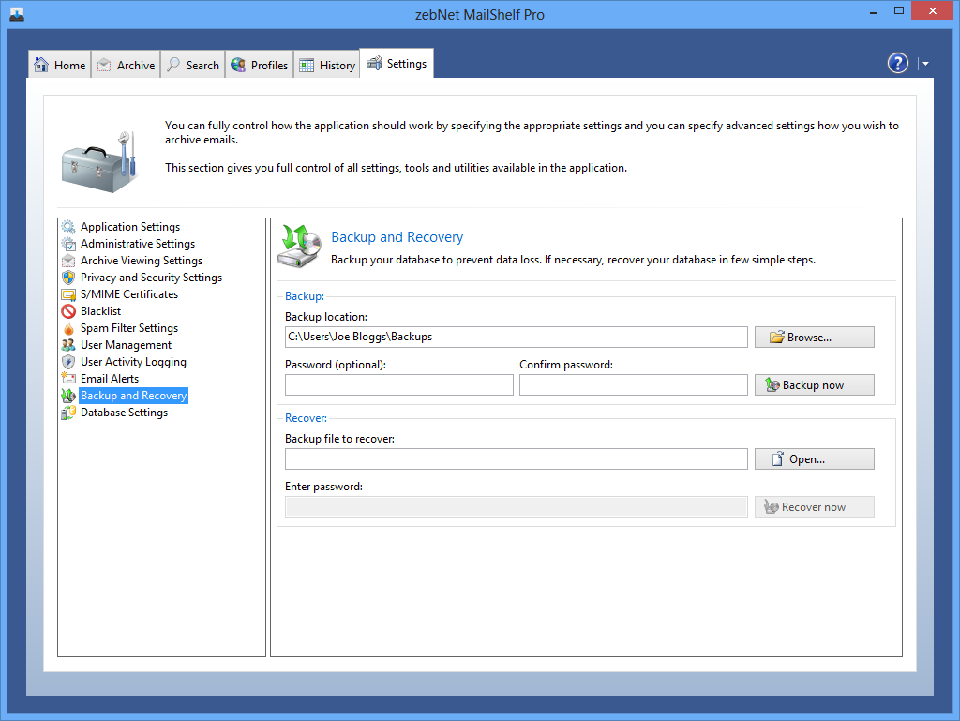
Task: Click the User Activity Logging icon
Action: point(68,362)
